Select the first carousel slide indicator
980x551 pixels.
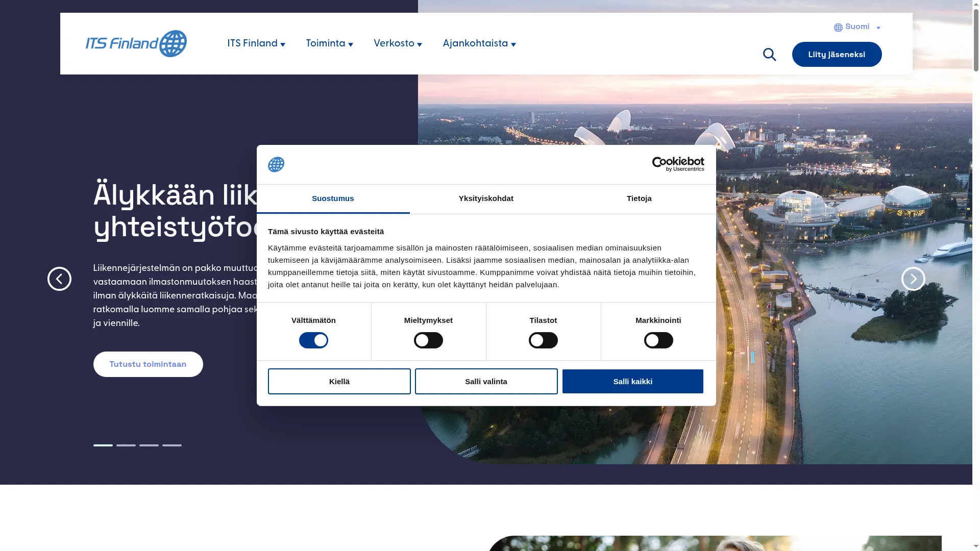(103, 445)
